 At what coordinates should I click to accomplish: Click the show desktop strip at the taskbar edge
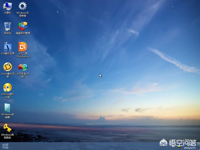click(x=199, y=146)
